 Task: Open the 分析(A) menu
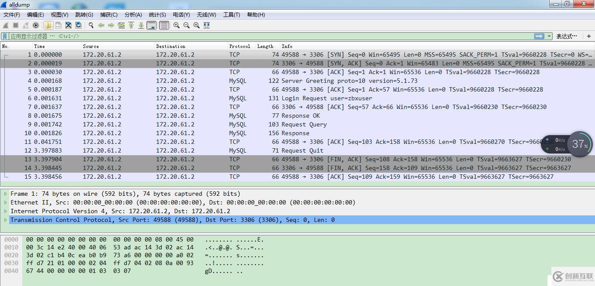tap(133, 14)
